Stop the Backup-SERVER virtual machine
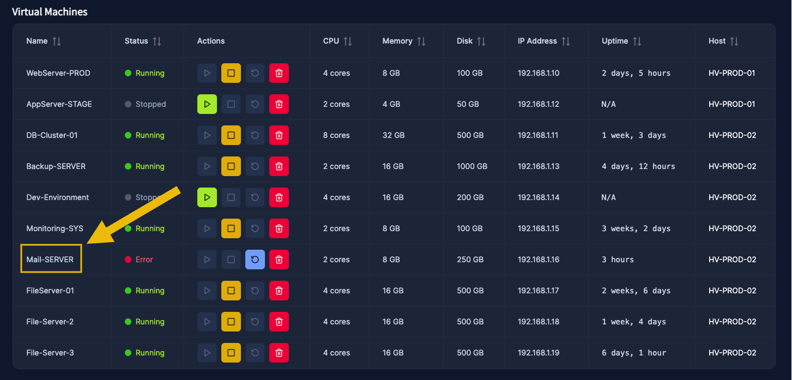The width and height of the screenshot is (792, 380). [231, 166]
